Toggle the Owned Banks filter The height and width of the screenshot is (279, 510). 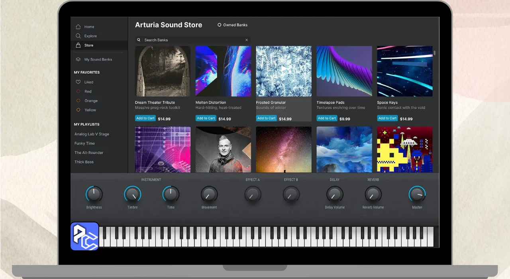point(219,25)
